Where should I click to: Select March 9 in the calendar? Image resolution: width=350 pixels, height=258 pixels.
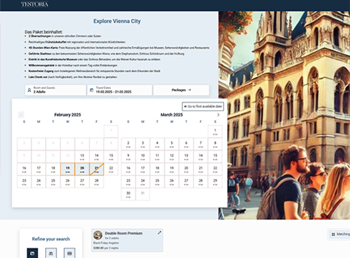(x=128, y=157)
